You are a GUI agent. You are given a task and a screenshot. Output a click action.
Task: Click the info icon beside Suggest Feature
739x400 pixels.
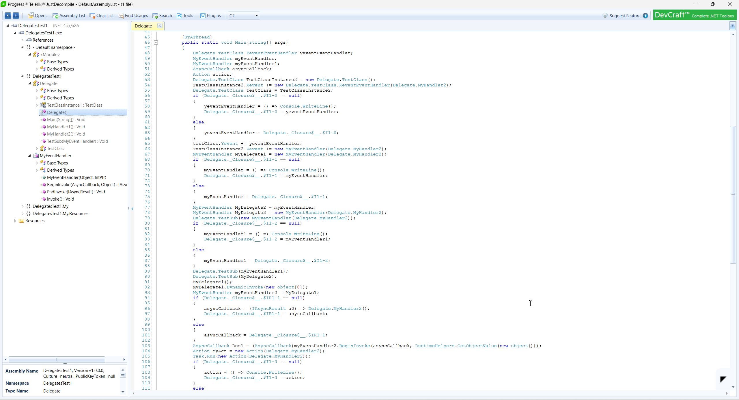tap(645, 16)
